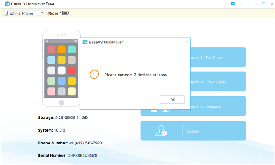The image size is (275, 165).
Task: Click the iPhone 7 model label
Action: pyautogui.click(x=54, y=13)
